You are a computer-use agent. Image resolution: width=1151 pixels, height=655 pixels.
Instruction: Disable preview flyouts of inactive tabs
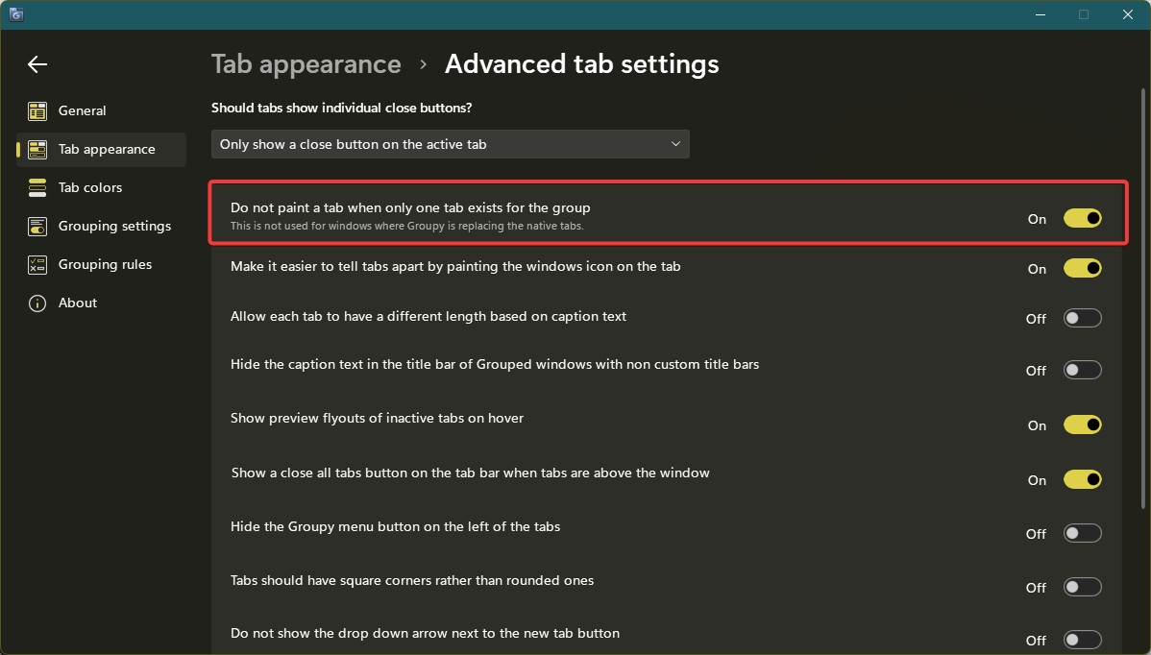[x=1082, y=425]
